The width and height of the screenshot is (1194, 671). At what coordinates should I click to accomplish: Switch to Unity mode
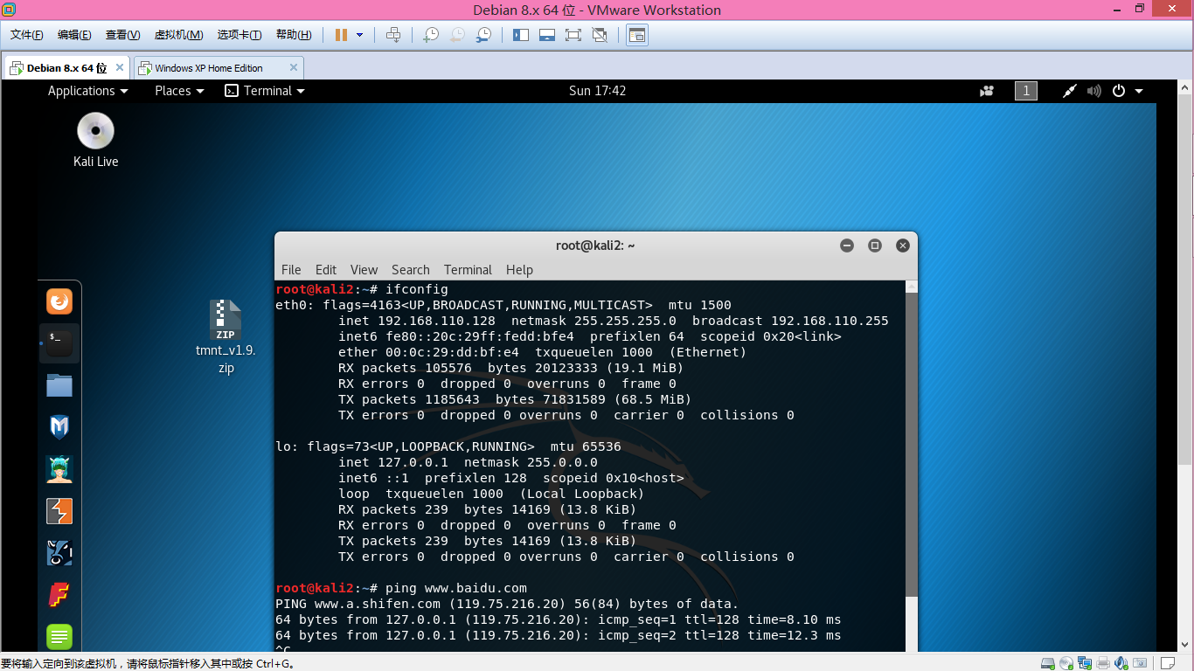point(600,35)
